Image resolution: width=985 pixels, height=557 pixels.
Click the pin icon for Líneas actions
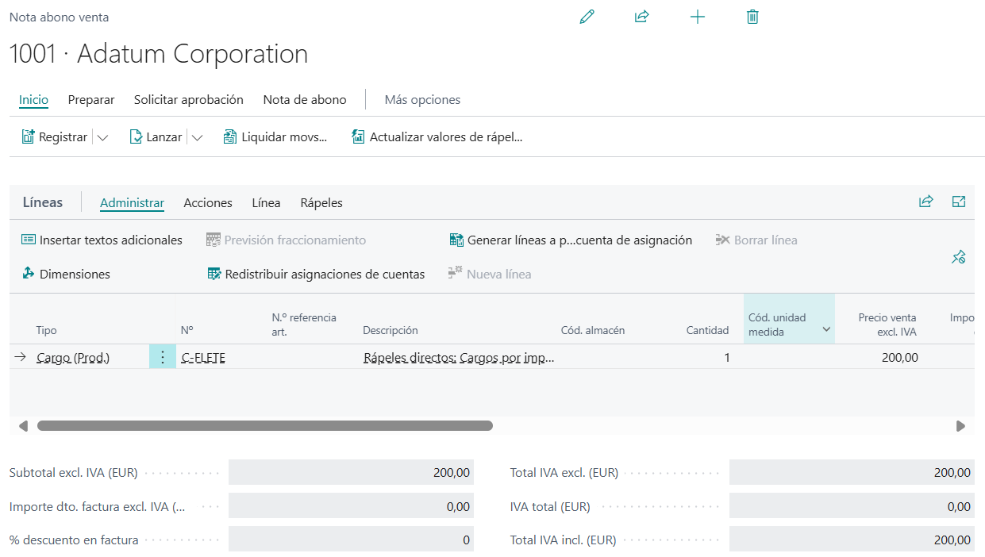tap(959, 256)
